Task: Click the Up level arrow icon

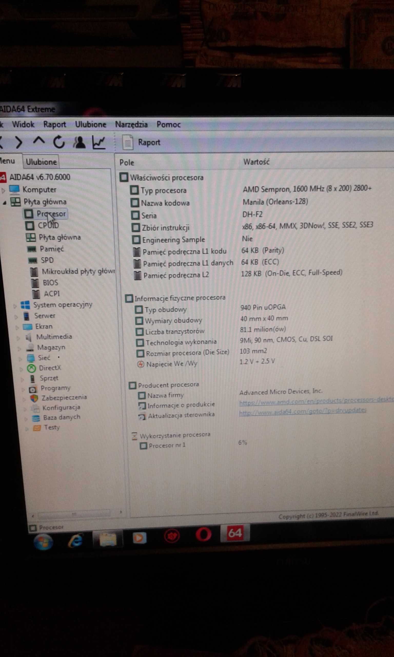Action: 39,141
